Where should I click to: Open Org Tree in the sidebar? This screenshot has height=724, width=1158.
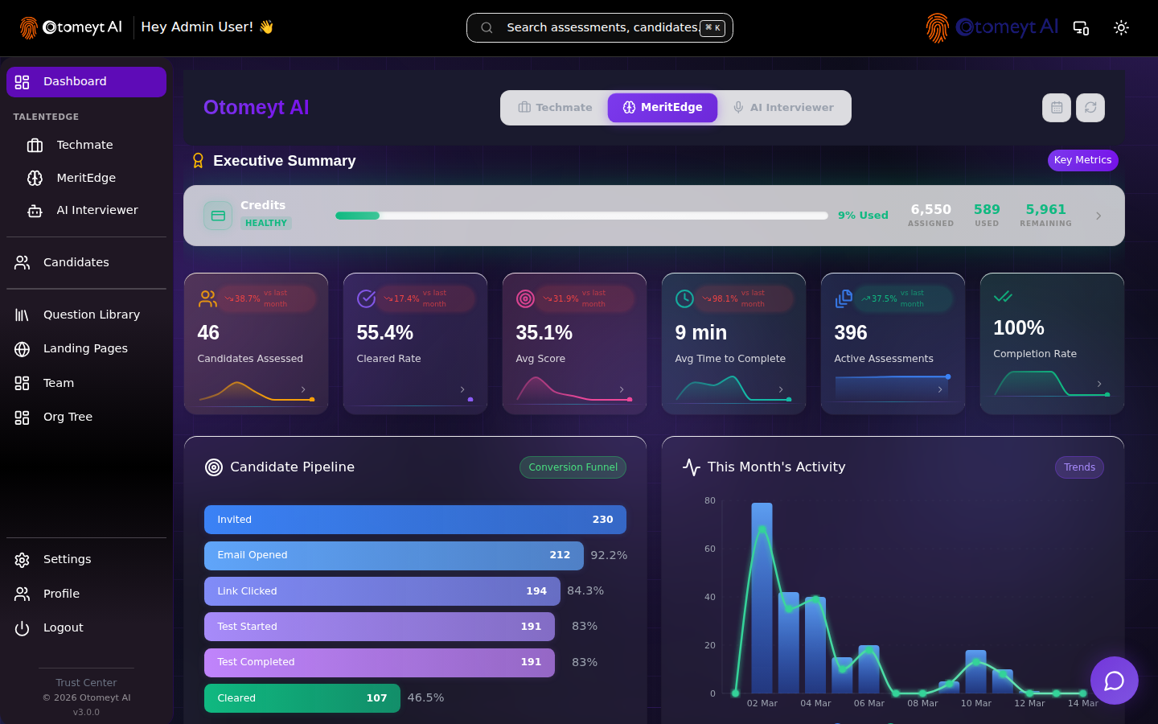[x=86, y=417]
